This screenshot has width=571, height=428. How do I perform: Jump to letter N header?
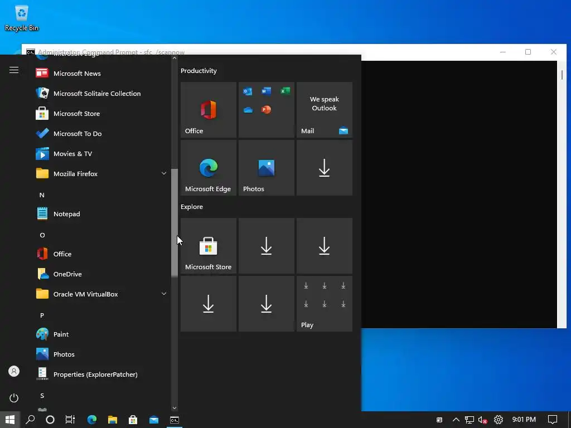(42, 195)
